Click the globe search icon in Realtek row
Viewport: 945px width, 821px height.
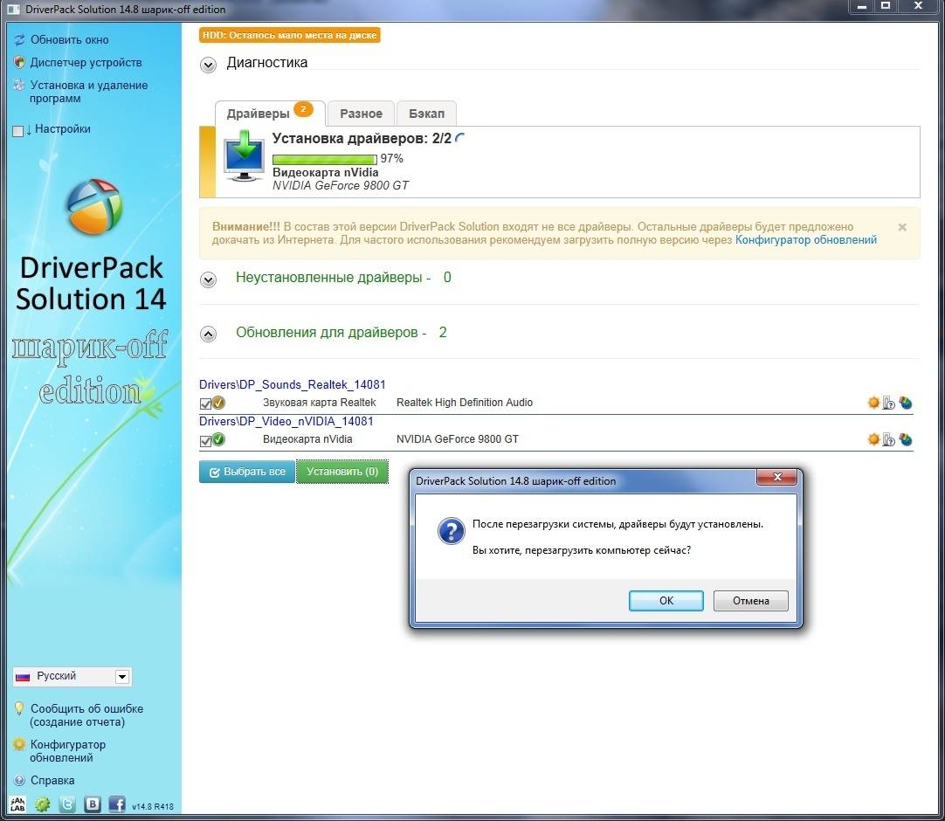click(905, 403)
